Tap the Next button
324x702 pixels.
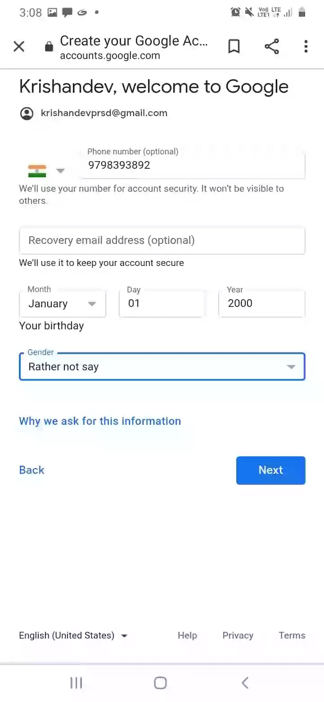(x=271, y=470)
